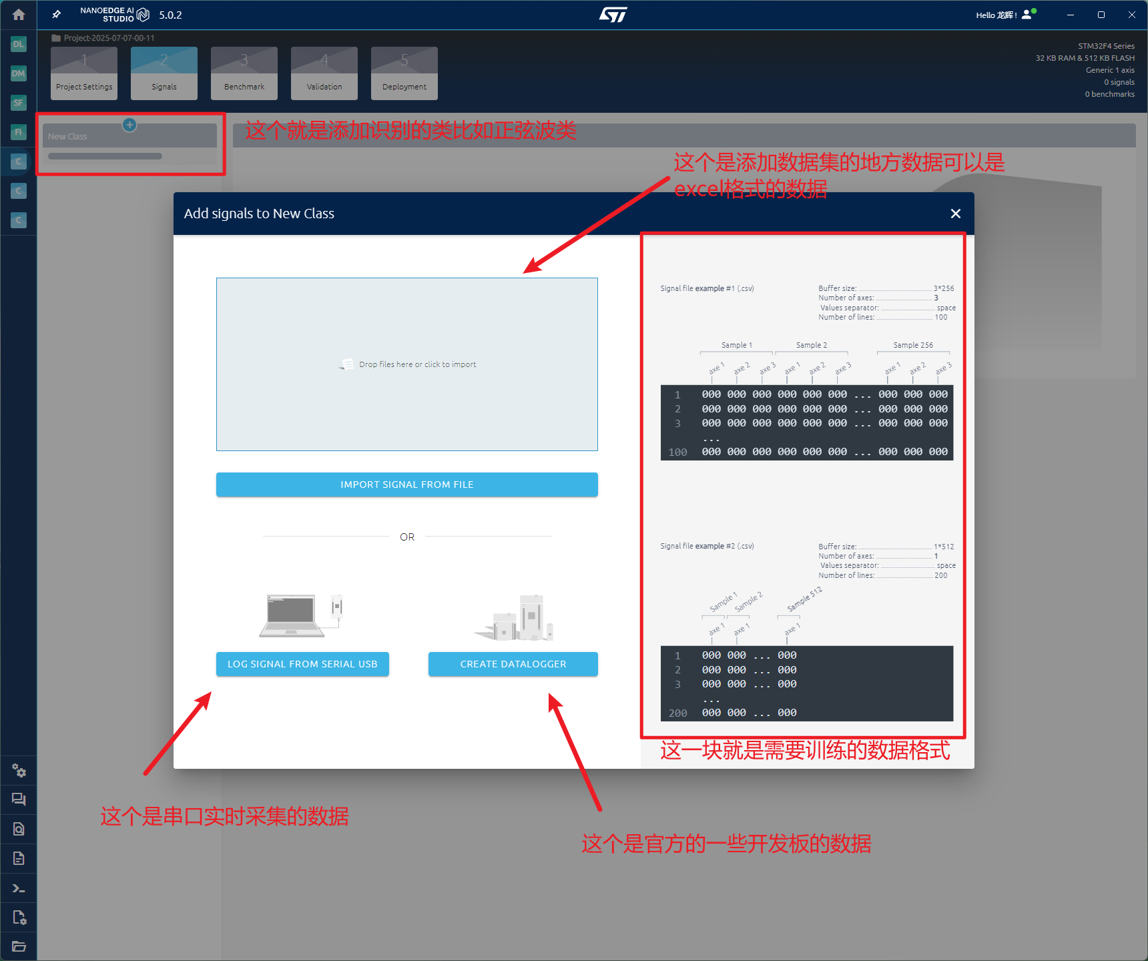The width and height of the screenshot is (1148, 961).
Task: Click the laptop serial USB illustration
Action: (301, 615)
